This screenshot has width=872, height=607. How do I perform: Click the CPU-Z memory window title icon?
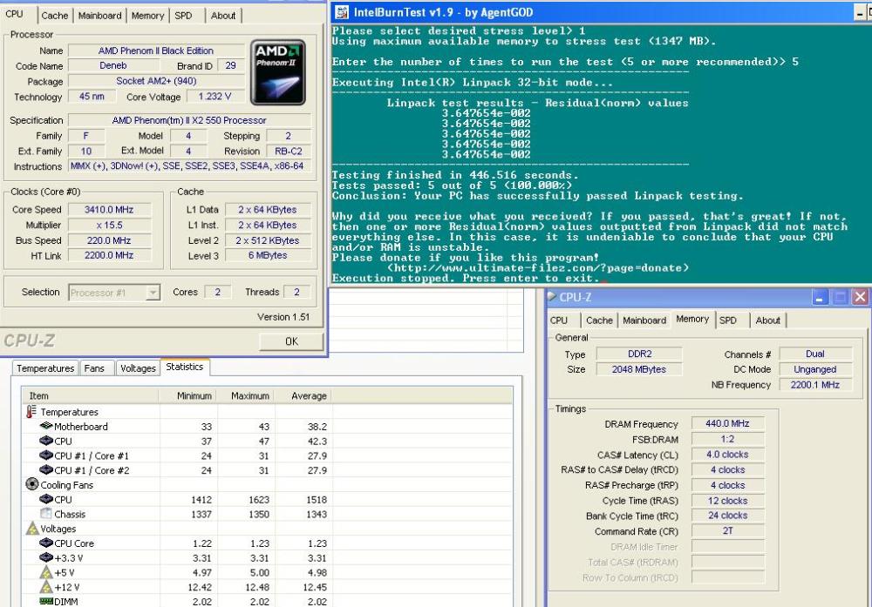tap(552, 297)
